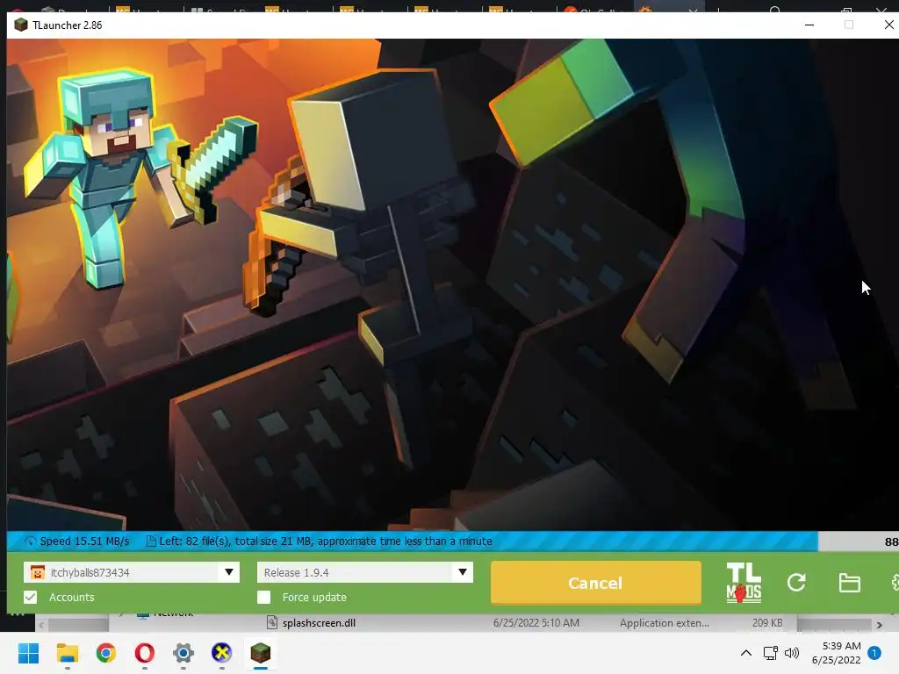Screen dimensions: 899x674
Task: Open the volume tray icon
Action: coord(792,653)
